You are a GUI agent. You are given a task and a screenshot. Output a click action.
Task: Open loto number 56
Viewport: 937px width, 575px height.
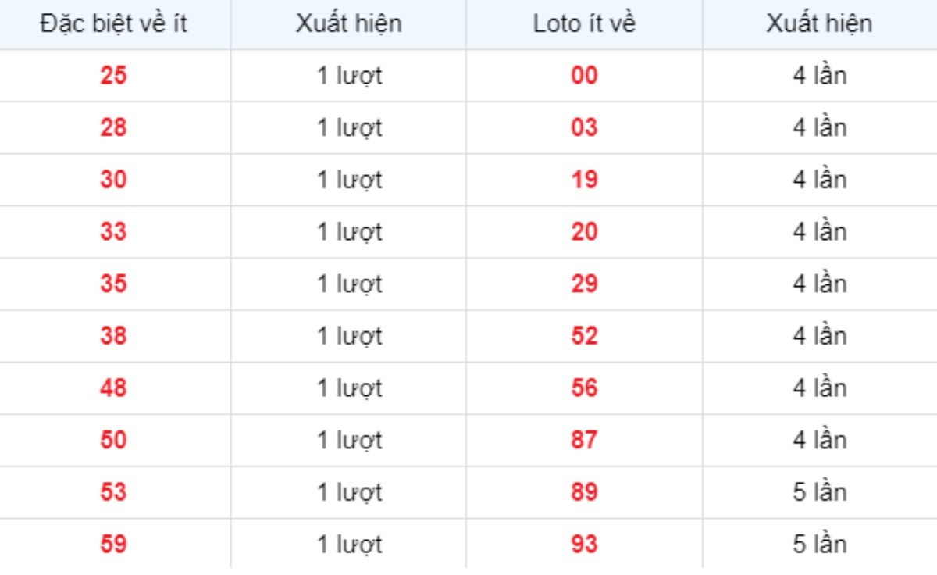[x=584, y=388]
